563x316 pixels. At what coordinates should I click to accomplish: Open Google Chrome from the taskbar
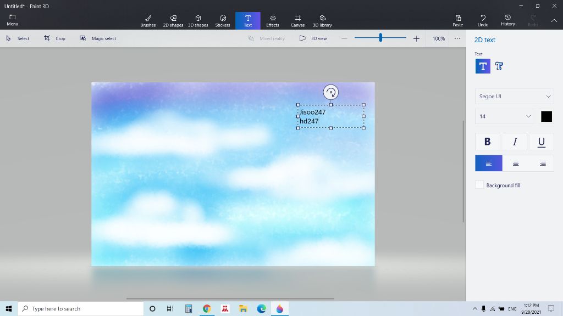click(207, 308)
